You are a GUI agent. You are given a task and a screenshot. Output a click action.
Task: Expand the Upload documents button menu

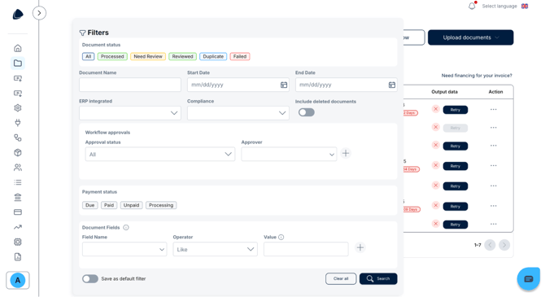pos(471,37)
